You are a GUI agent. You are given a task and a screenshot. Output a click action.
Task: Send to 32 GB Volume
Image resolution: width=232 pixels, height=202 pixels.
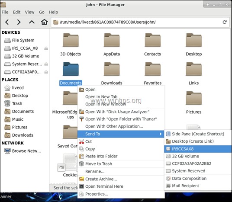coord(198,156)
